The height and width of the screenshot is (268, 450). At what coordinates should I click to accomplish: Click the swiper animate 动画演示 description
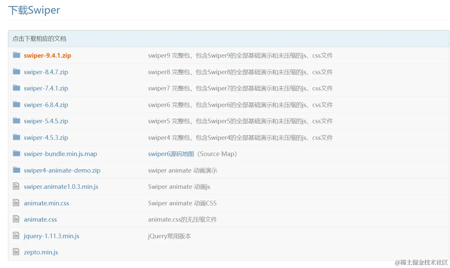[183, 171]
